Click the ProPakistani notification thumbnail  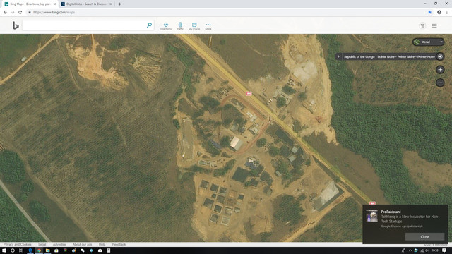pyautogui.click(x=372, y=216)
